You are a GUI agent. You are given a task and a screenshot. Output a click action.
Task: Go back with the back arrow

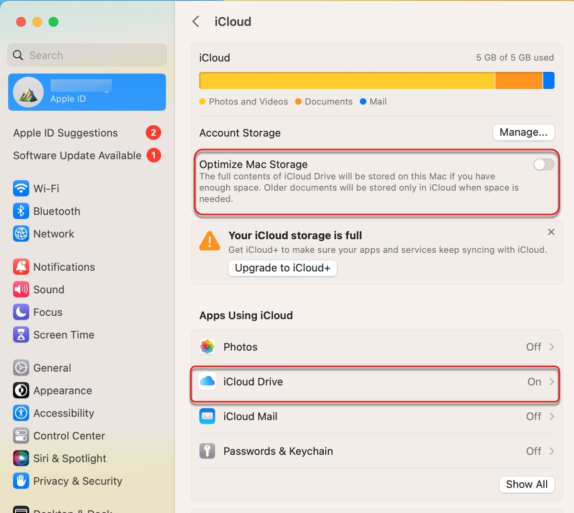click(x=196, y=21)
